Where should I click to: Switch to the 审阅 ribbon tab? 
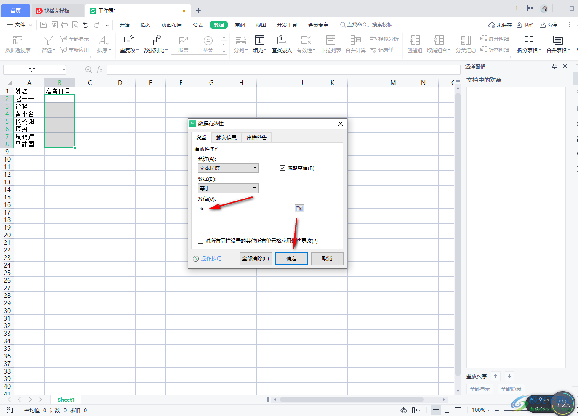coord(240,25)
